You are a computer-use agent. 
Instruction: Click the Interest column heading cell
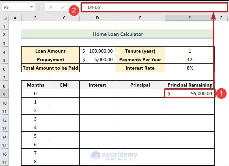pyautogui.click(x=97, y=85)
